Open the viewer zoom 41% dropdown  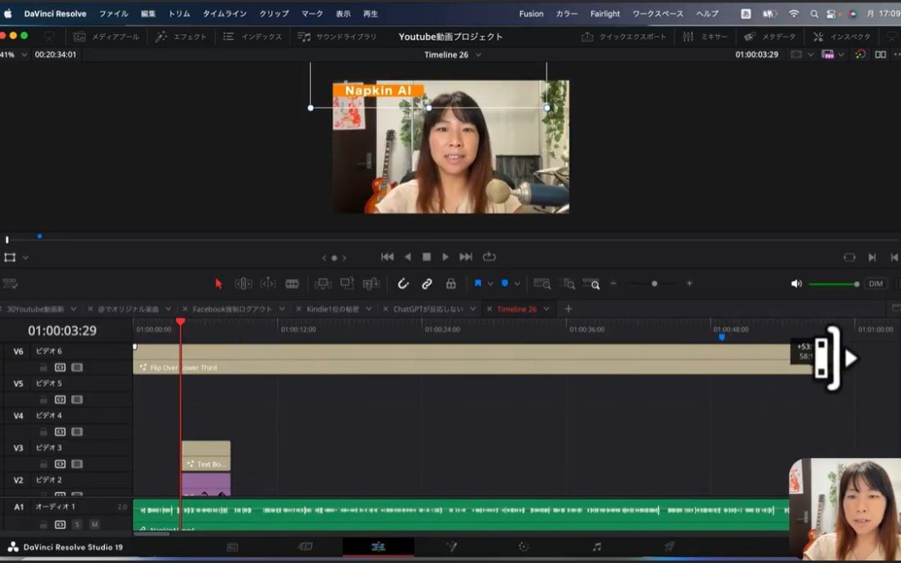[23, 55]
